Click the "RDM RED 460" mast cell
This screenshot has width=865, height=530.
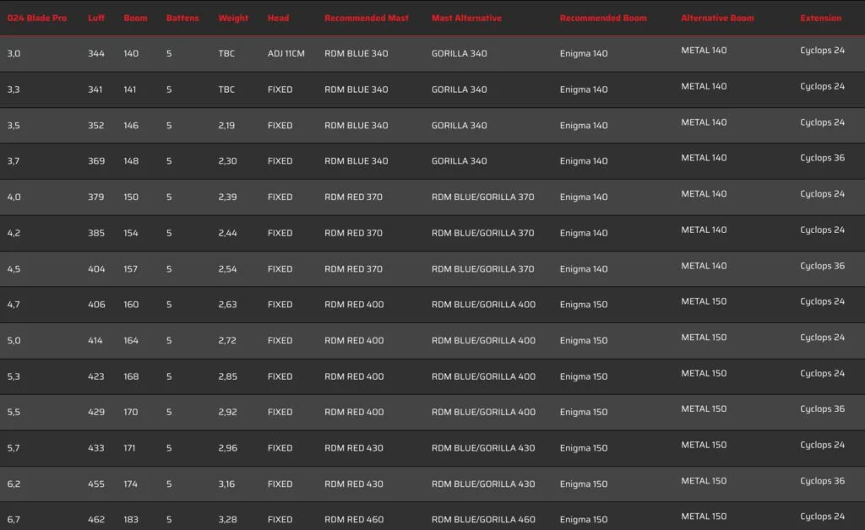point(354,519)
